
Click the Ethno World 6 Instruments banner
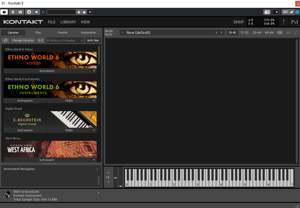click(50, 90)
